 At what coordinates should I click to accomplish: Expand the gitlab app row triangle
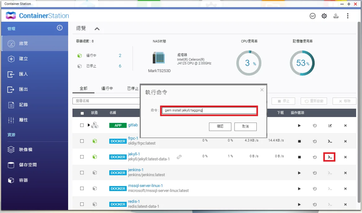pos(89,125)
